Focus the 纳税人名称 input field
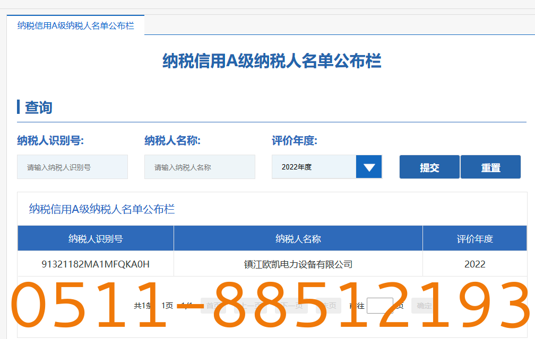This screenshot has width=535, height=339. coord(200,167)
